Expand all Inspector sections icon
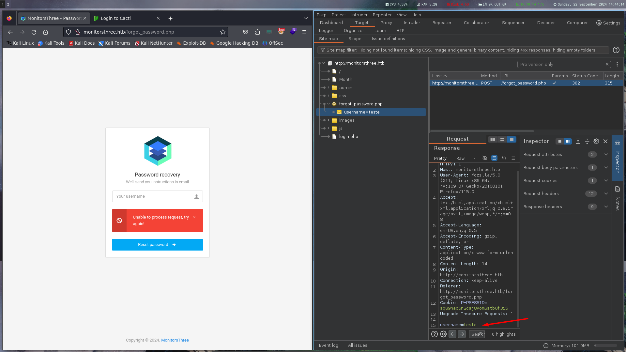The height and width of the screenshot is (352, 626). pos(578,141)
